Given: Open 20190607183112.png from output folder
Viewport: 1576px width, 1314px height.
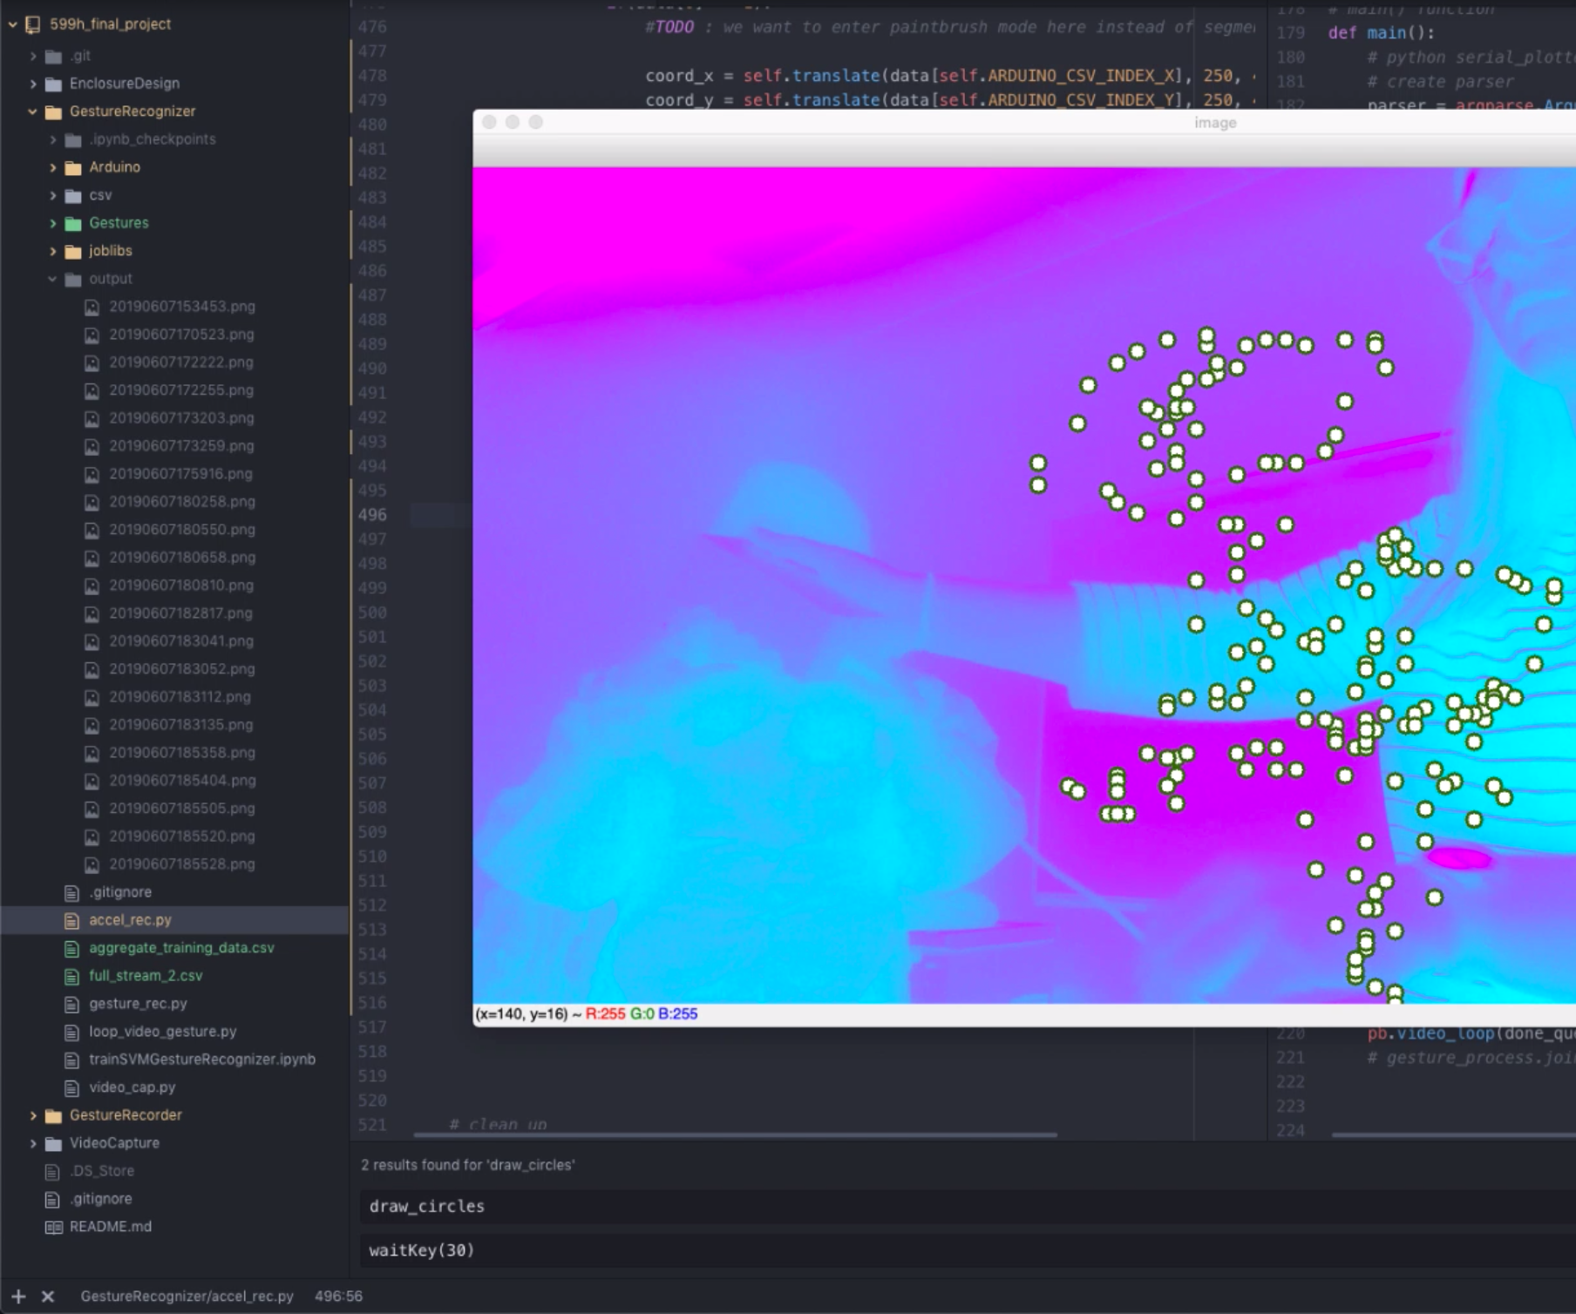Looking at the screenshot, I should (x=180, y=697).
